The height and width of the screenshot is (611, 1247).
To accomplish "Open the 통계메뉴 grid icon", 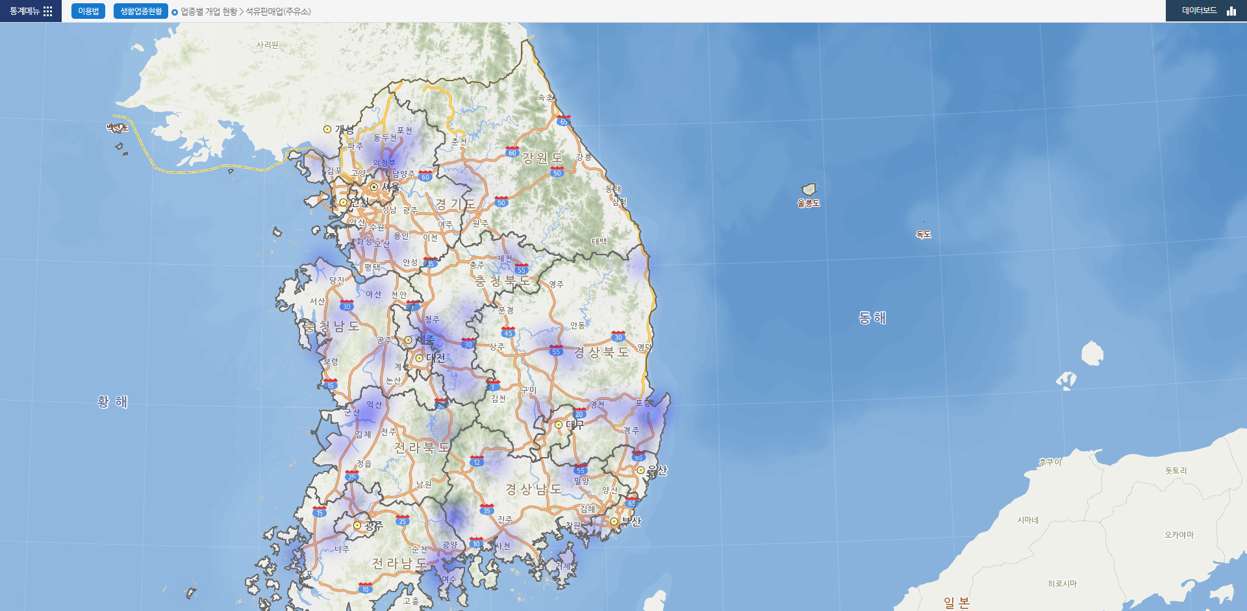I will (x=48, y=10).
